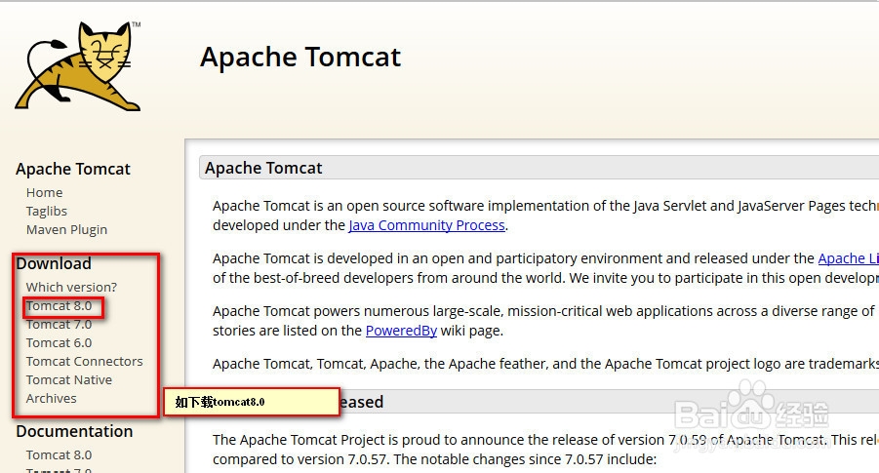Follow the Java Community Process link
The height and width of the screenshot is (473, 879).
click(x=426, y=225)
